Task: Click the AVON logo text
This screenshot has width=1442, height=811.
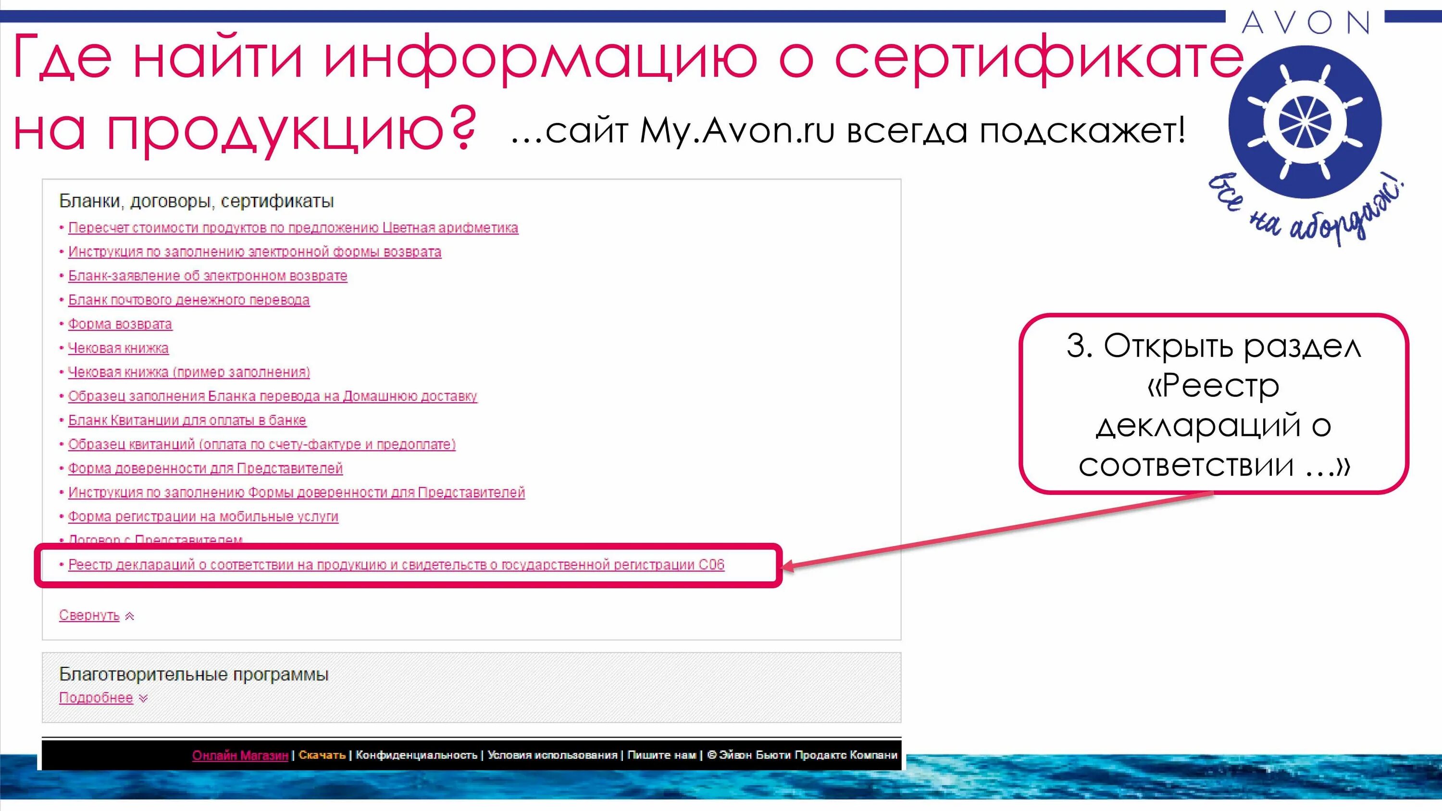Action: (1305, 24)
